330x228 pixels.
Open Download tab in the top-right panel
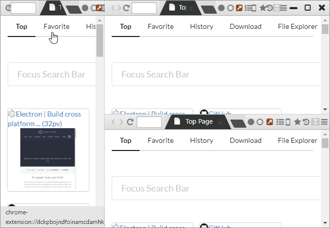point(246,26)
